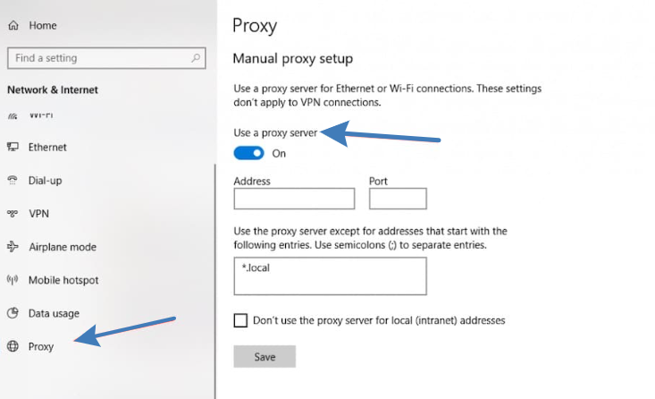Screen dimensions: 655x399
Task: Click the proxy Address text field
Action: [x=294, y=199]
